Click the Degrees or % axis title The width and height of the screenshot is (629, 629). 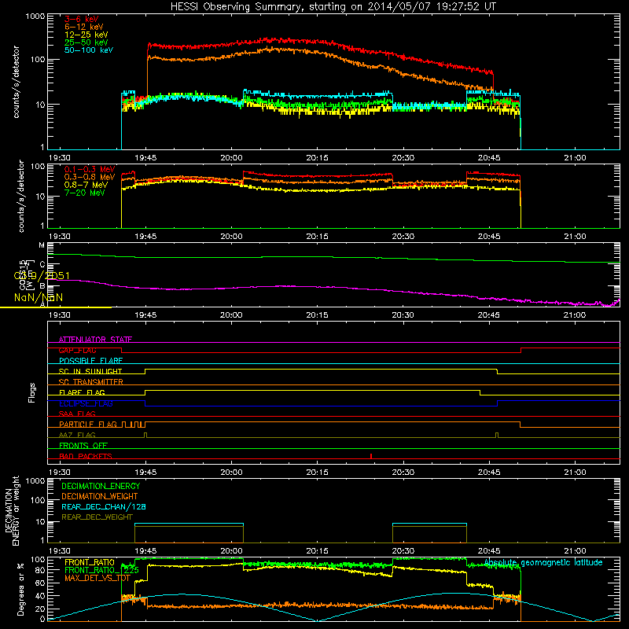20,589
